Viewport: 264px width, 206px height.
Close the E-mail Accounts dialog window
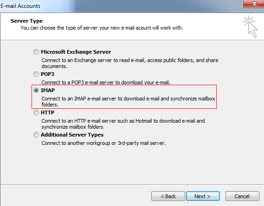(254, 4)
